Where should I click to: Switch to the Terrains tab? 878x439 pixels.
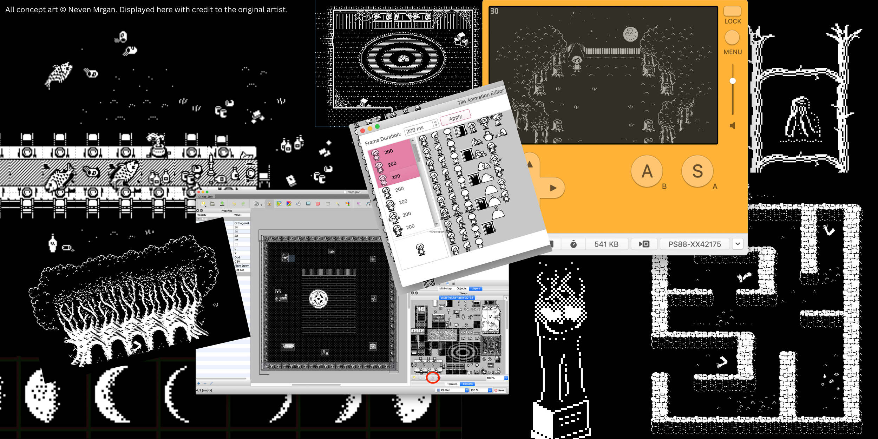tap(452, 384)
